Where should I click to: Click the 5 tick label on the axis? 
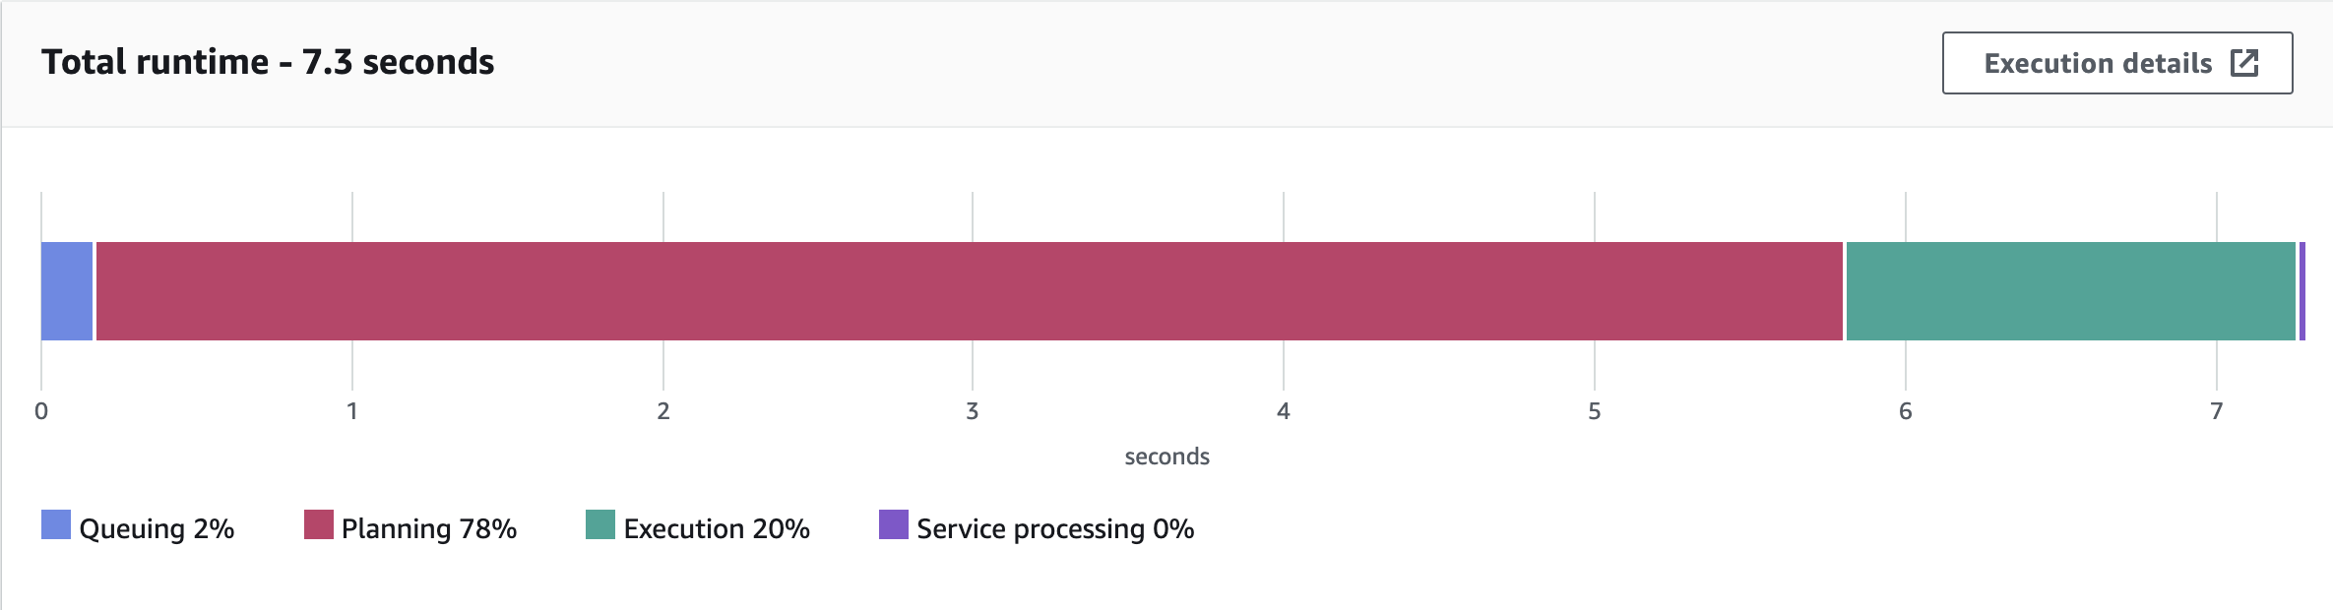(x=1595, y=411)
